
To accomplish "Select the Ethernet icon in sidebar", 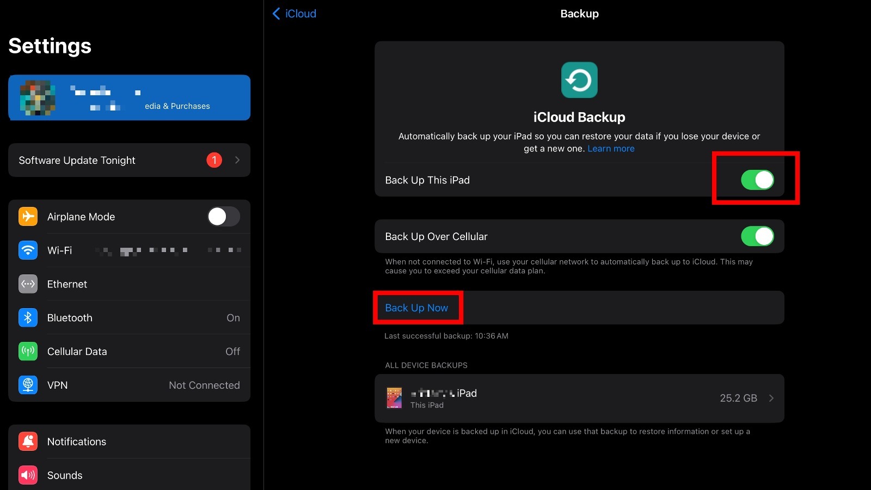I will tap(28, 284).
